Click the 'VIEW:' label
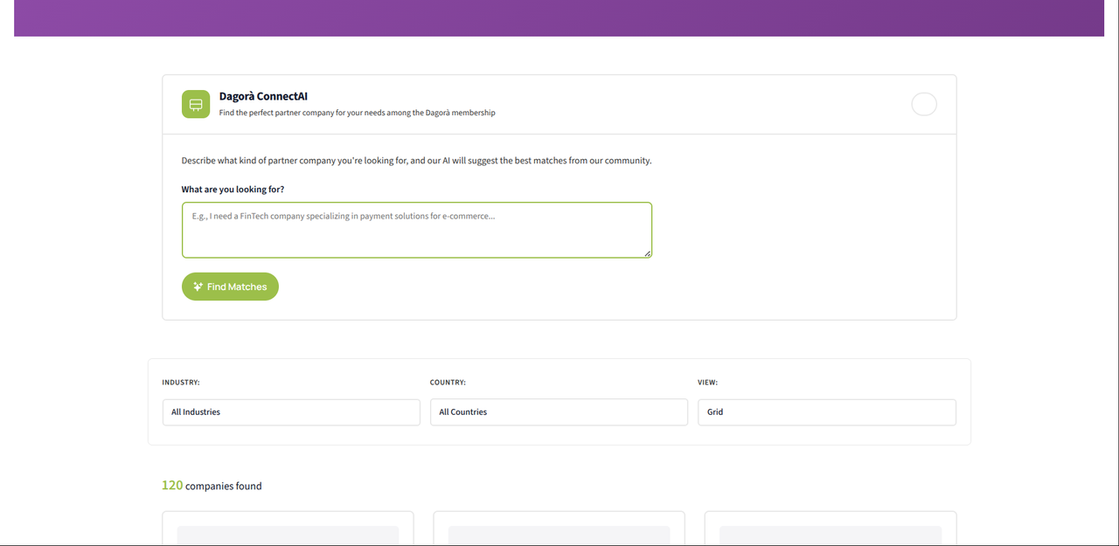The height and width of the screenshot is (546, 1119). [707, 383]
